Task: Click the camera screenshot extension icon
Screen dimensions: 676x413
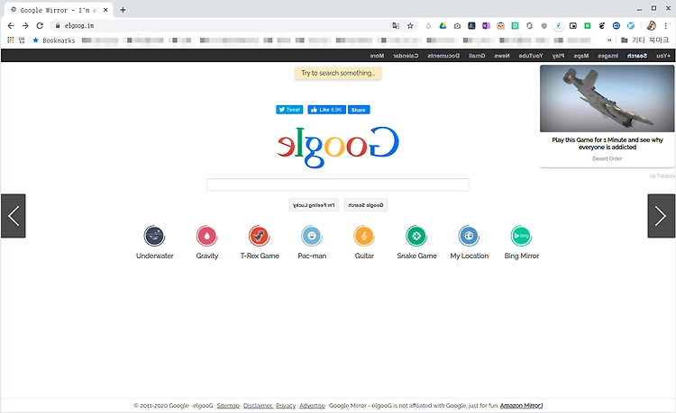Action: 457,26
